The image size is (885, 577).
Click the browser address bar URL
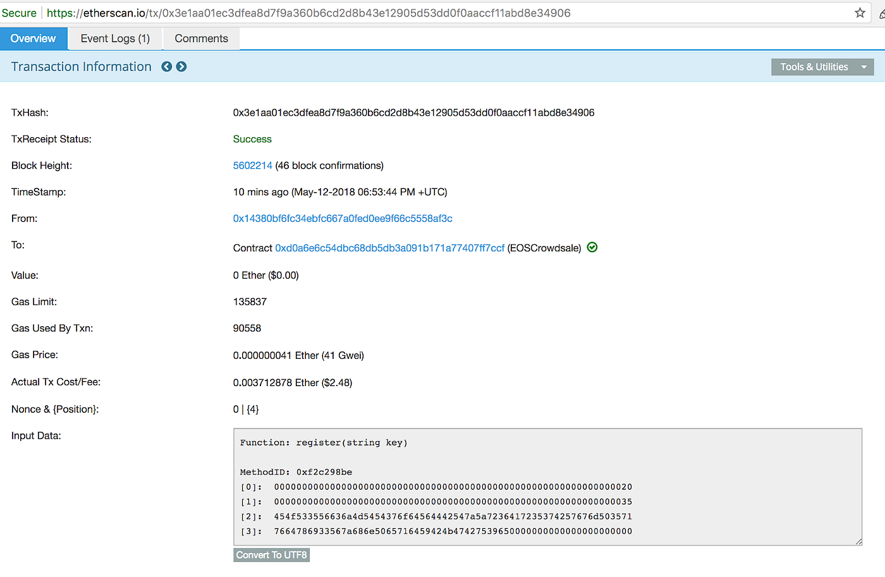click(x=308, y=13)
